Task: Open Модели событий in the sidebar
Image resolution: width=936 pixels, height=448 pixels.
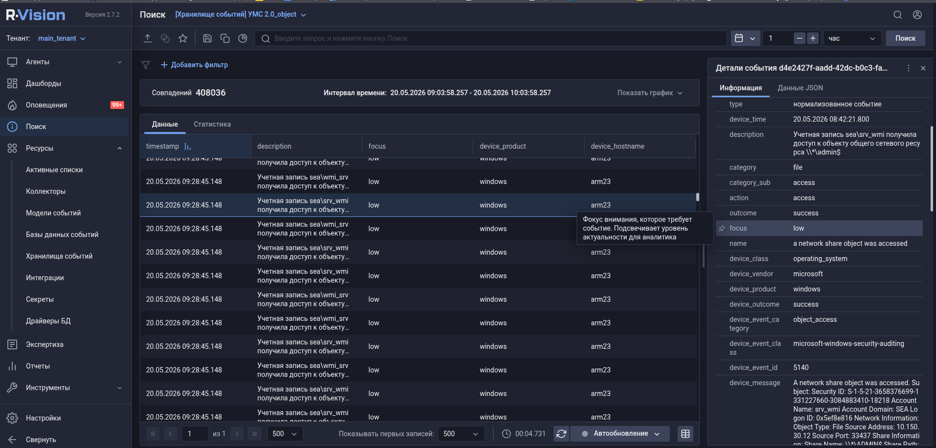Action: click(x=53, y=213)
